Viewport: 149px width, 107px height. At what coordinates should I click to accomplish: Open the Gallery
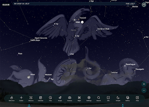127,99
